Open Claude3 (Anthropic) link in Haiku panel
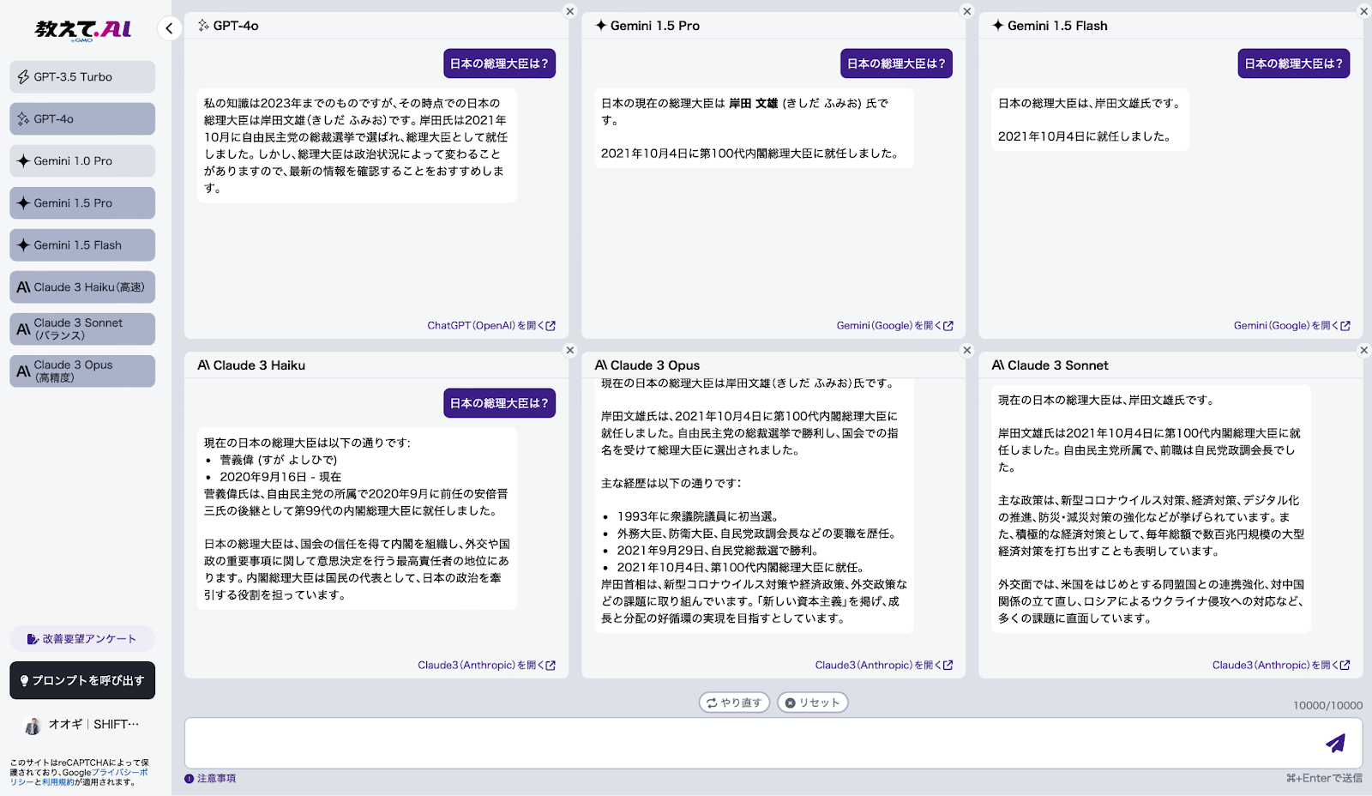 486,666
